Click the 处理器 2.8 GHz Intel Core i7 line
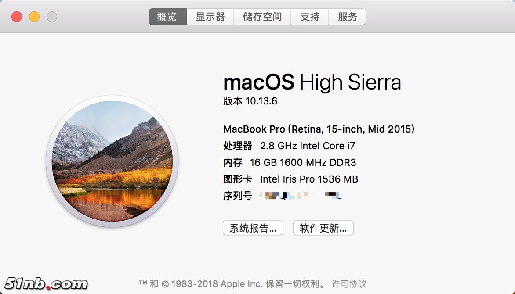 [289, 146]
